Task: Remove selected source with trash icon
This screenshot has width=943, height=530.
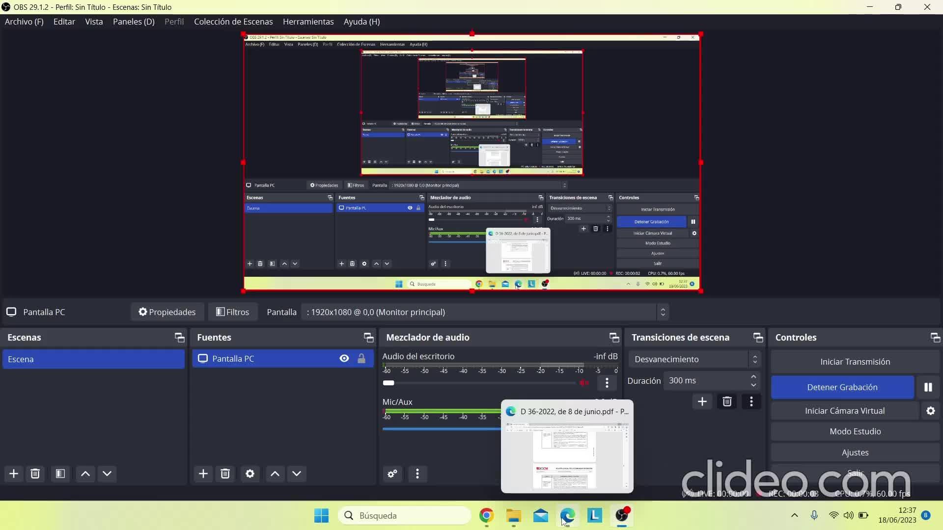Action: (x=225, y=474)
